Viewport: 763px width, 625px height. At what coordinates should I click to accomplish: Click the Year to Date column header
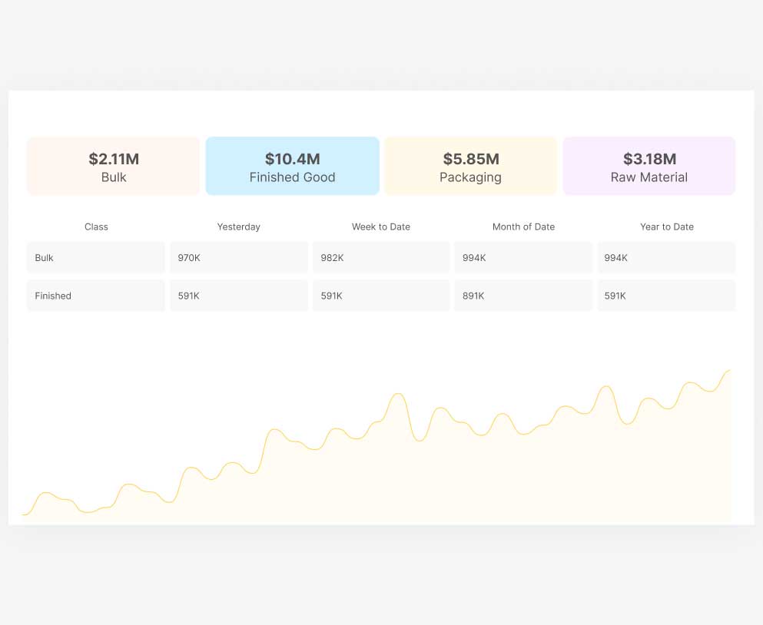coord(666,227)
